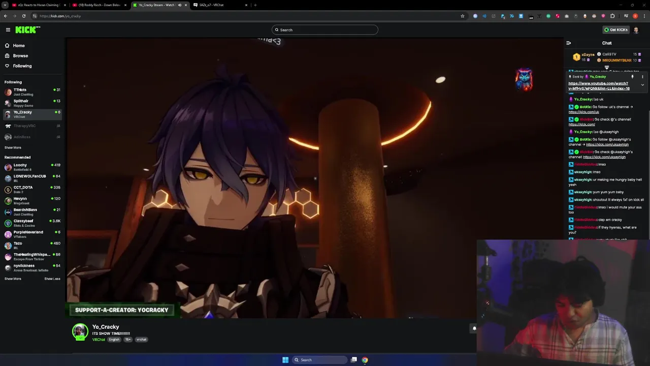
Task: Click the English language tag
Action: (x=114, y=340)
